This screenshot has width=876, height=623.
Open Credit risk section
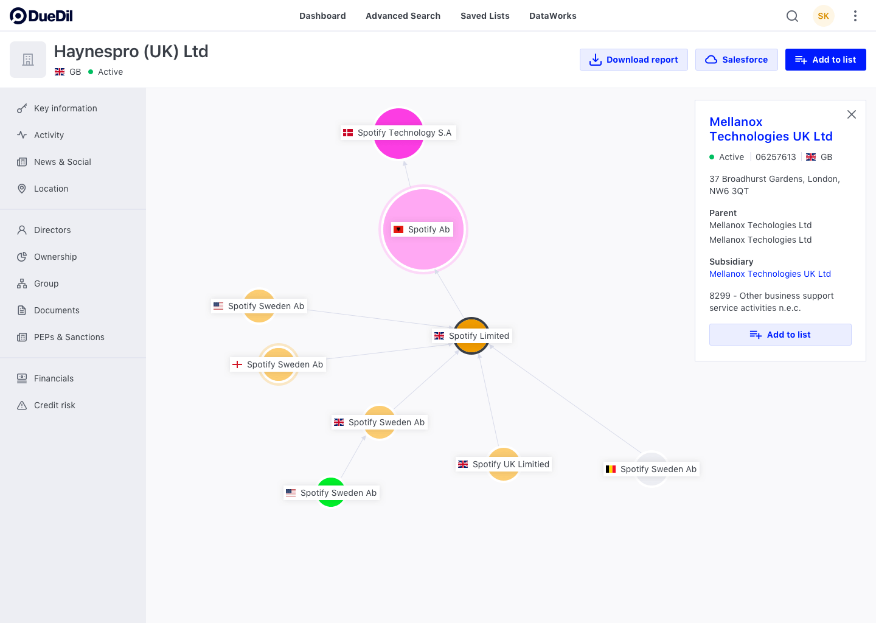click(73, 405)
